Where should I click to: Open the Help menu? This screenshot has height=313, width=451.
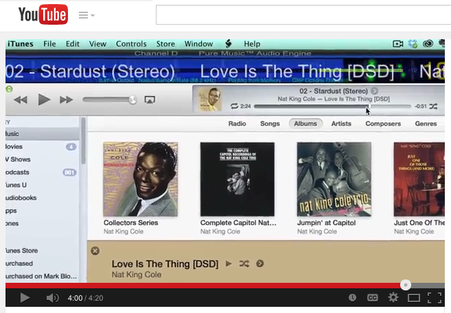point(252,44)
